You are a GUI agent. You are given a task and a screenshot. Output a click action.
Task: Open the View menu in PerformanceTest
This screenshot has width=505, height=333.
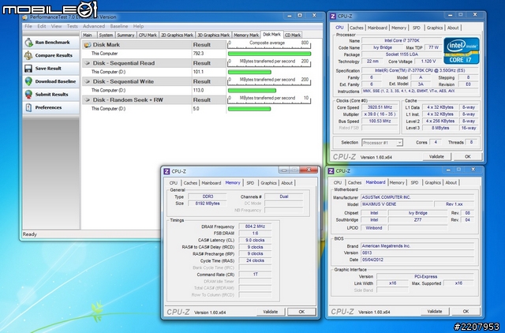56,26
